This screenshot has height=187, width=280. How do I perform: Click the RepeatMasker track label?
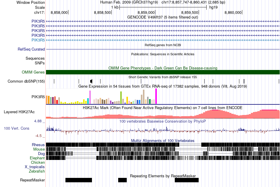(32, 180)
